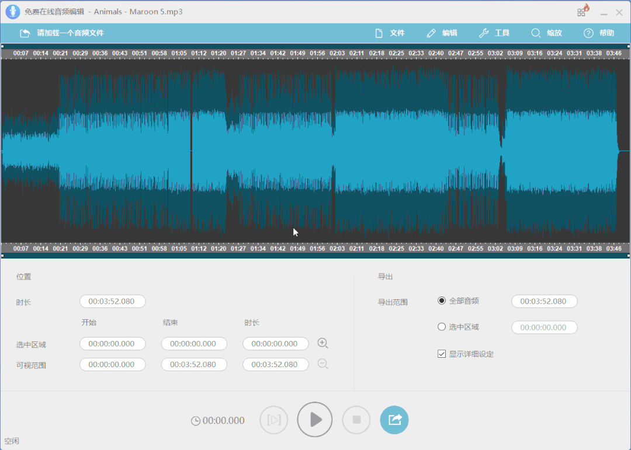The width and height of the screenshot is (631, 450).
Task: Click top timeline marker 03:02
Action: (495, 53)
